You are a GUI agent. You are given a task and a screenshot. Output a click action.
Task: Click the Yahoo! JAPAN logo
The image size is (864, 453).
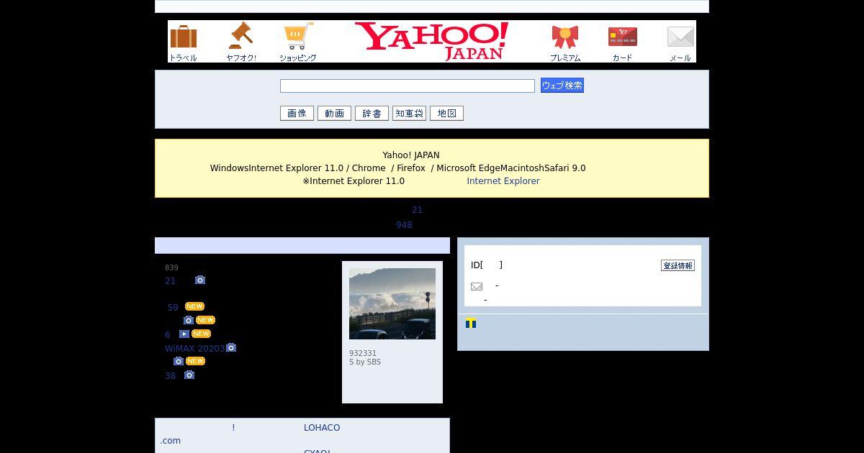[x=431, y=41]
